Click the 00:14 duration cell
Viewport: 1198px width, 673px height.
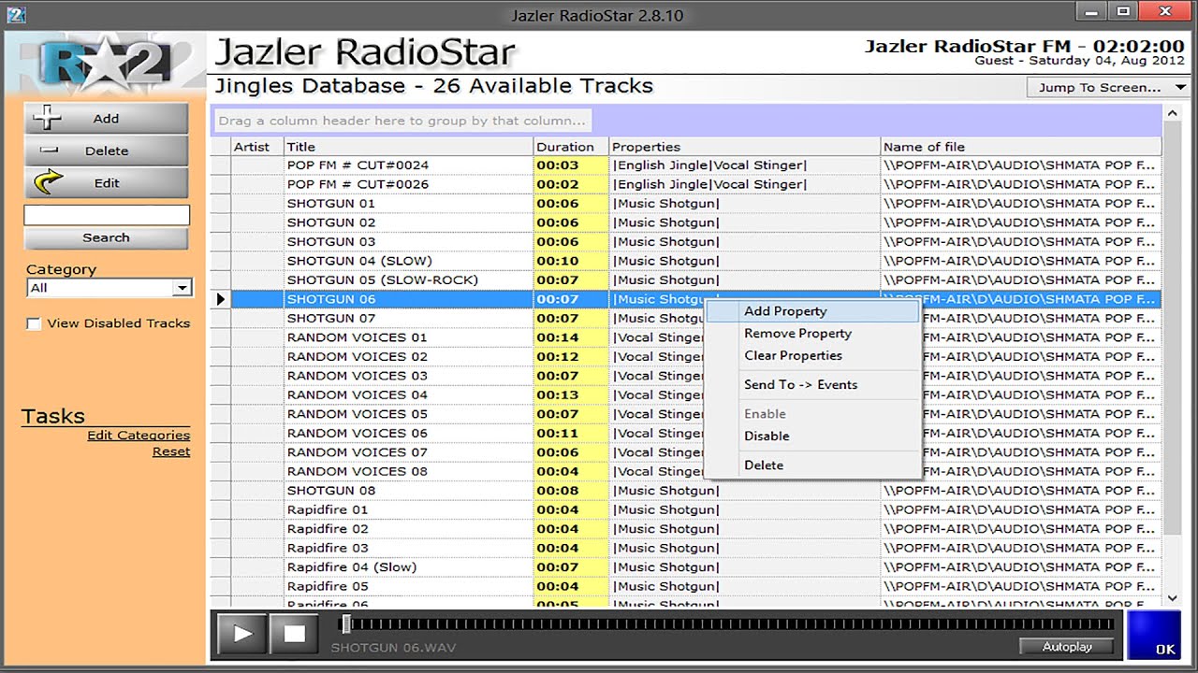click(x=571, y=337)
